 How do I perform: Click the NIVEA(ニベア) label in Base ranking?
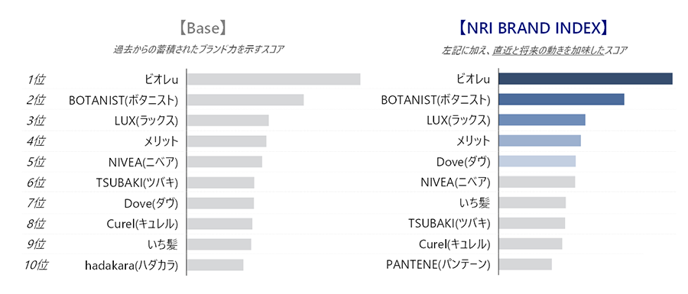143,162
